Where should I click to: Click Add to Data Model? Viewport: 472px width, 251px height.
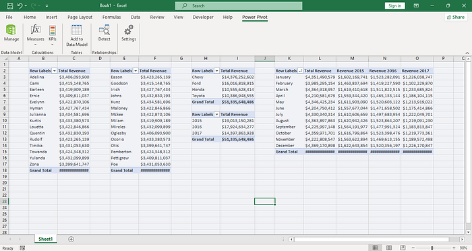pos(76,36)
